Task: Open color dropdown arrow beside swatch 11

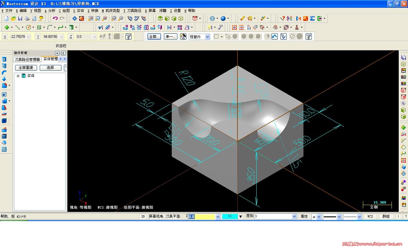Action: click(x=240, y=216)
